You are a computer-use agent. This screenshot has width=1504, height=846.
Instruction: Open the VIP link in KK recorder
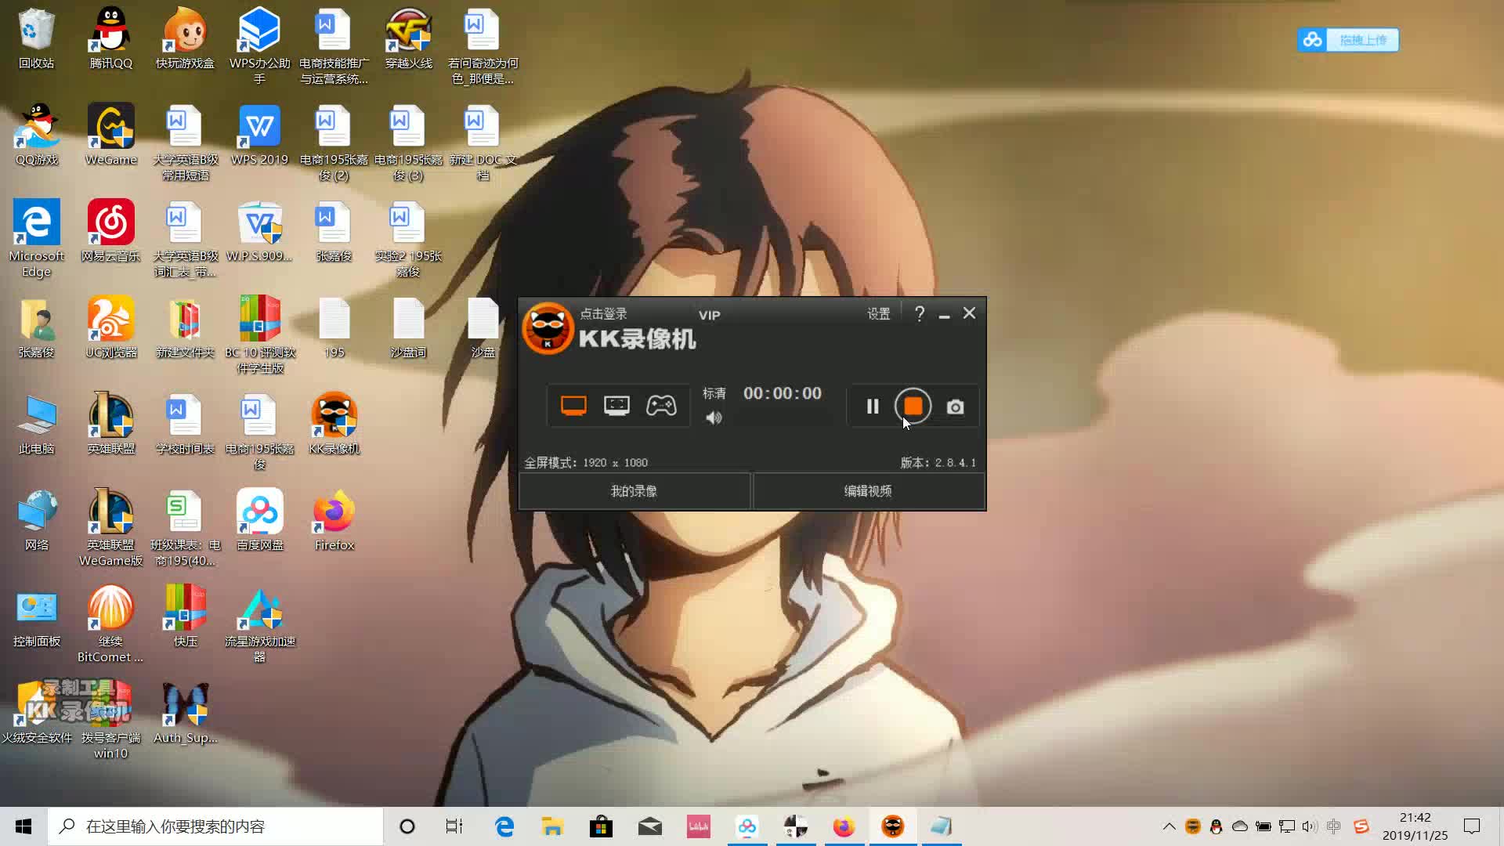[710, 315]
